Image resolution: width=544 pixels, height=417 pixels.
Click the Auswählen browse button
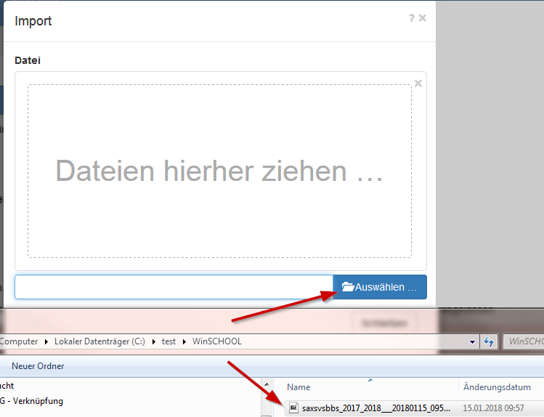[x=380, y=287]
